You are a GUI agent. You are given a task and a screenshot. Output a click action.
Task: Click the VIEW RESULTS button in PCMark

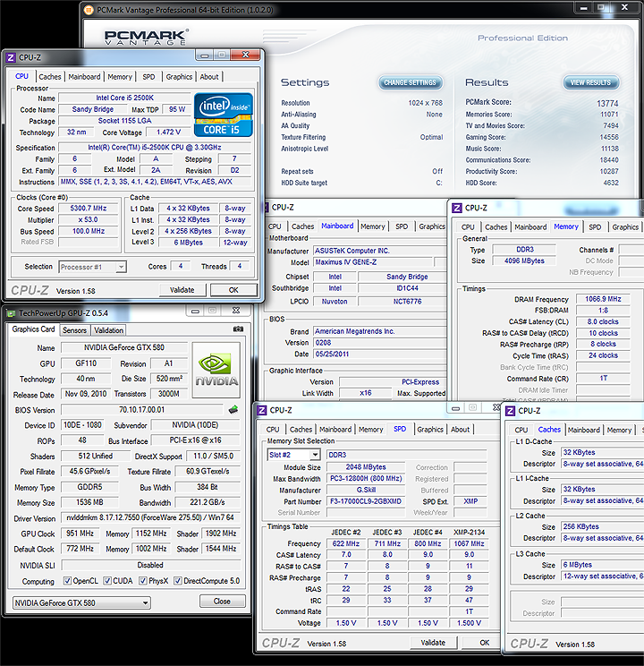click(590, 82)
